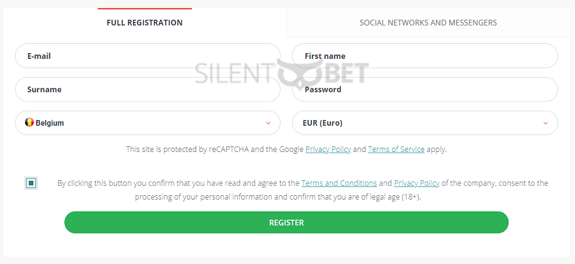Open the company Privacy Policy link
Screen dimensions: 575x264
[x=417, y=183]
